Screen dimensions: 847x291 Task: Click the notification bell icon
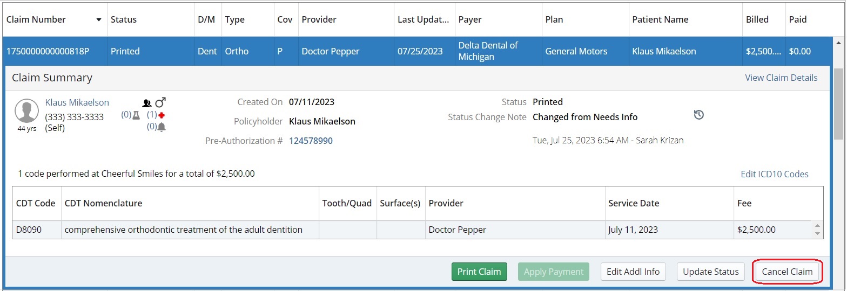tap(162, 127)
